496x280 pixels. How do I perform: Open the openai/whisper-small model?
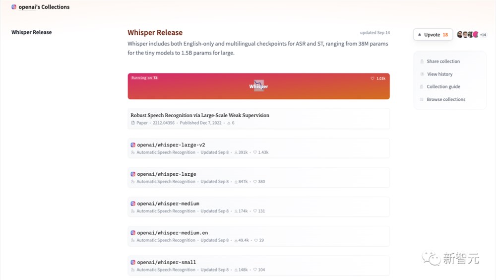pos(167,262)
